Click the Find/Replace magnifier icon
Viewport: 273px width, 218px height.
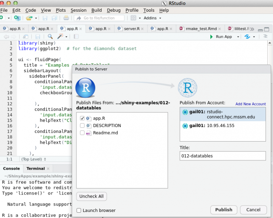coord(50,37)
